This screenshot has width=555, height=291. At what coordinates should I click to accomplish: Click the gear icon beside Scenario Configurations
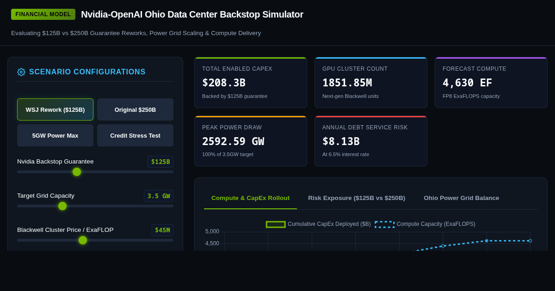pos(21,72)
